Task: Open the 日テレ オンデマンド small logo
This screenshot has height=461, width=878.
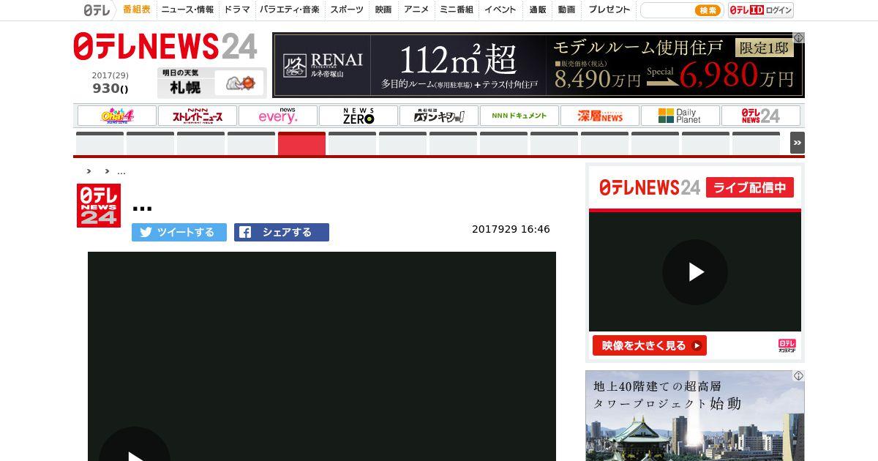Action: tap(787, 346)
